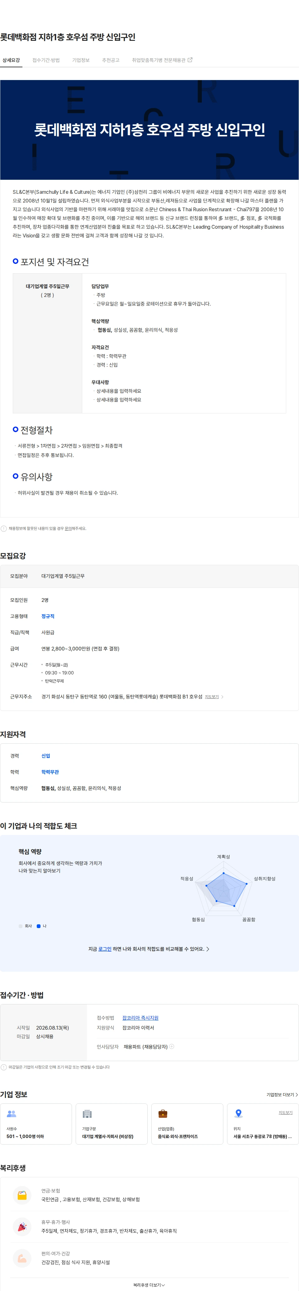
Task: Click 계획성 label on radar chart
Action: coord(223,856)
